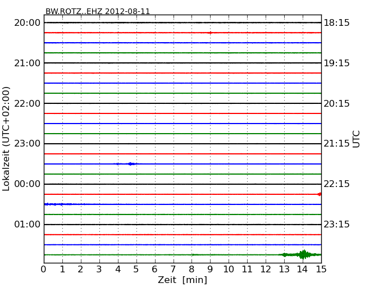Click the 20:15 UTC tick label

tap(336, 103)
